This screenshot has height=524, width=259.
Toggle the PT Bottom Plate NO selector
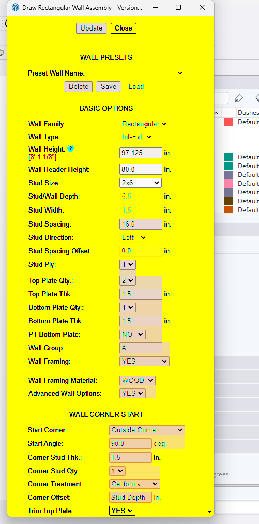coord(133,334)
